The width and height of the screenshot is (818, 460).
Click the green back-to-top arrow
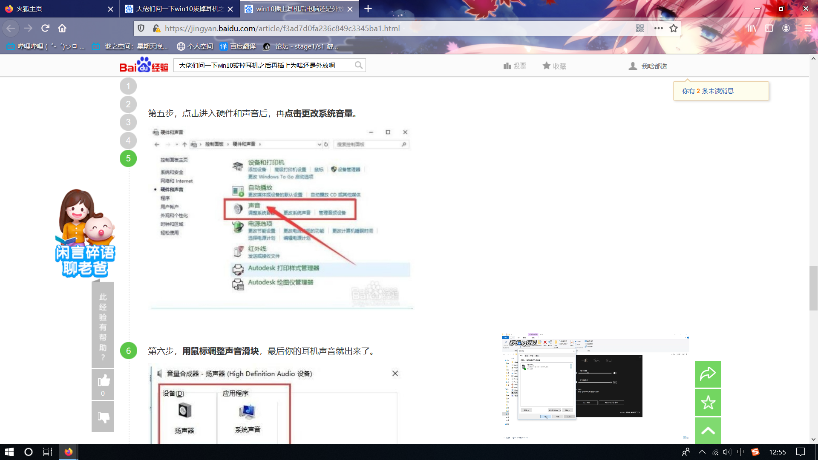click(x=708, y=431)
